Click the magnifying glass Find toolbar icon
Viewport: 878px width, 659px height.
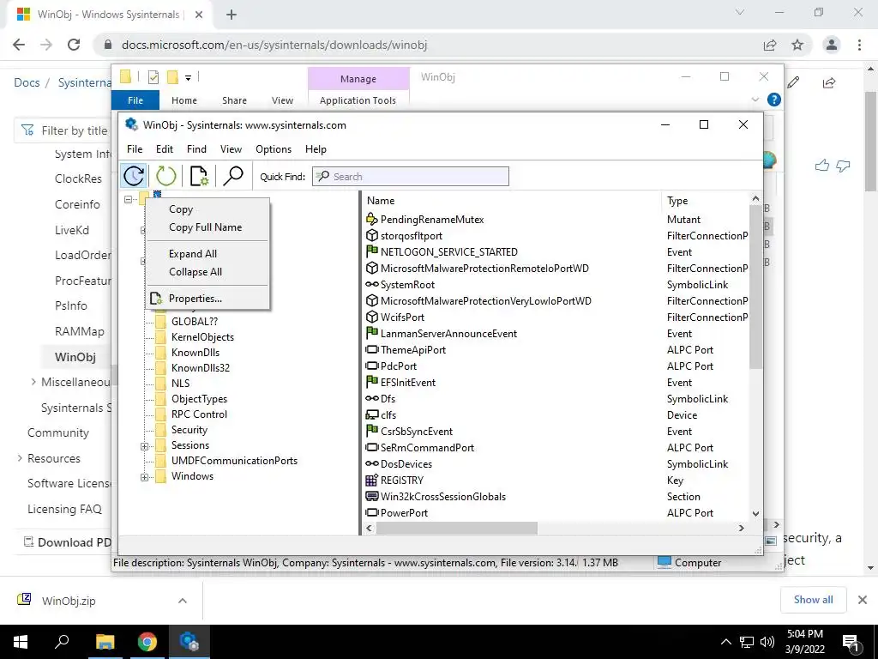point(233,176)
